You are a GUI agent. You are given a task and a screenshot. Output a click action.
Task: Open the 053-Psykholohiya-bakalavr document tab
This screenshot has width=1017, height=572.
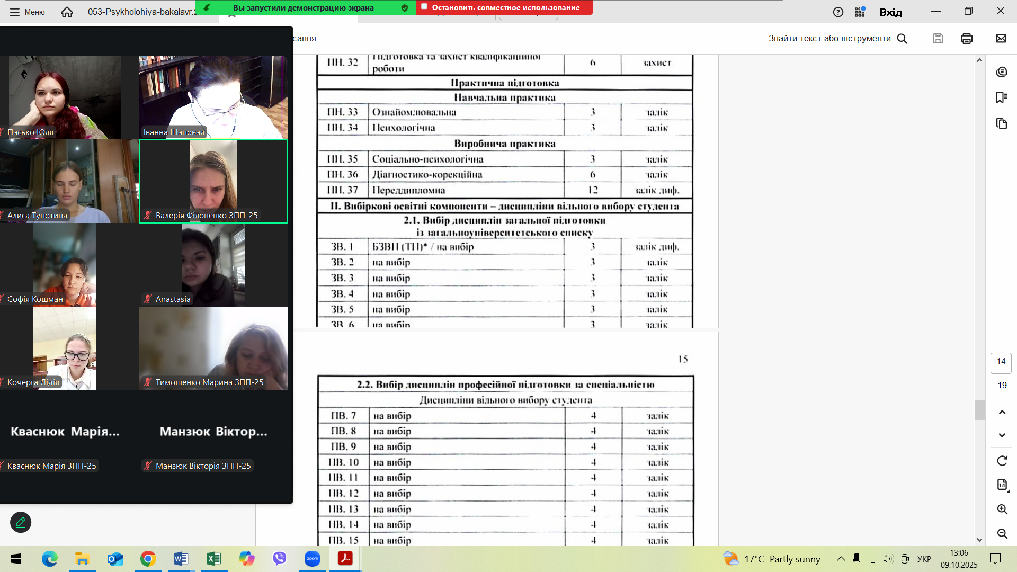tap(140, 12)
